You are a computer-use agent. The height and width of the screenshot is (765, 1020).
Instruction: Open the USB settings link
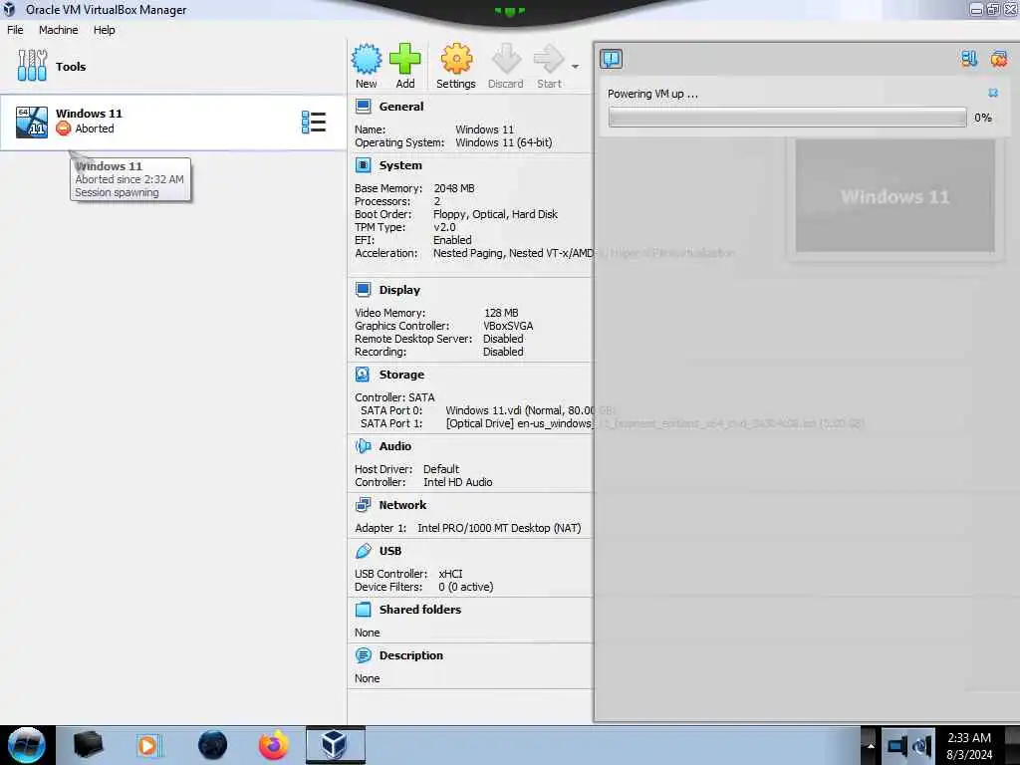390,551
